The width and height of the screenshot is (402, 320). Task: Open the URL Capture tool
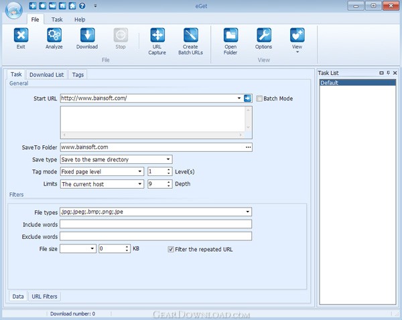(157, 35)
